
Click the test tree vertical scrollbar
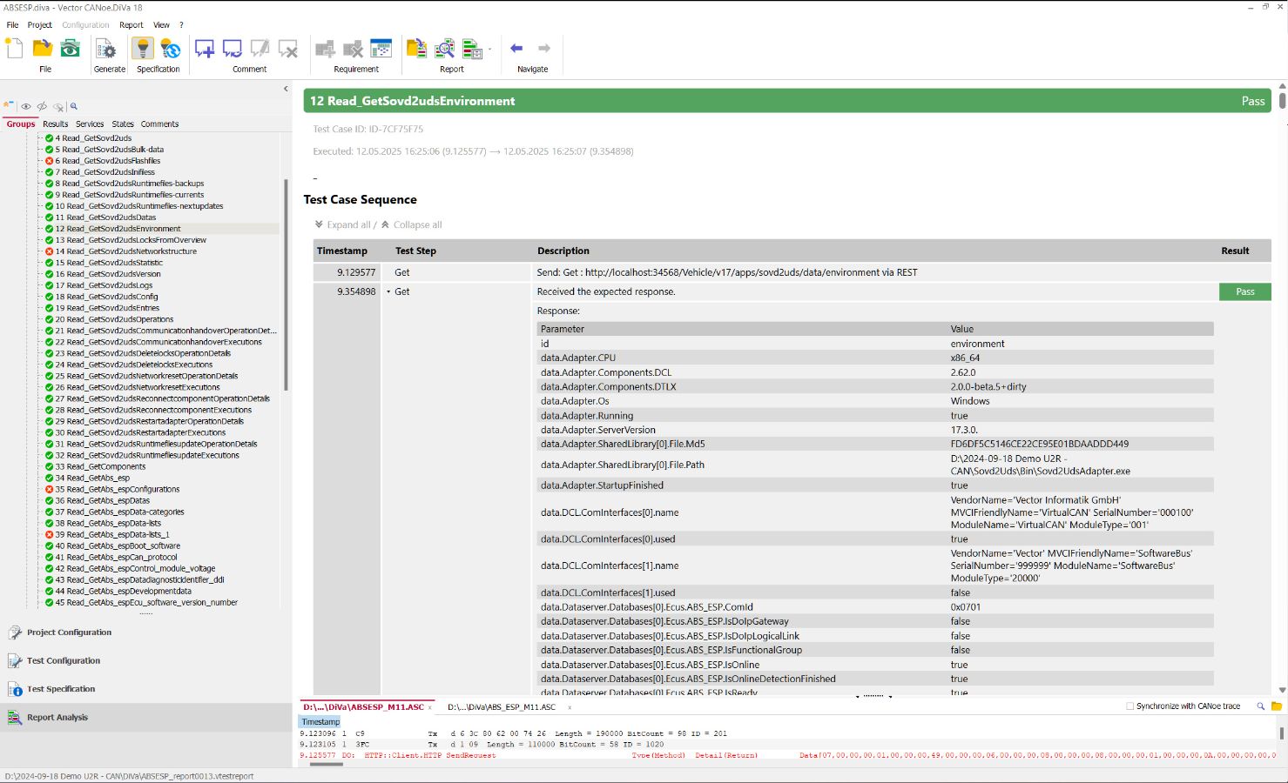pos(287,285)
